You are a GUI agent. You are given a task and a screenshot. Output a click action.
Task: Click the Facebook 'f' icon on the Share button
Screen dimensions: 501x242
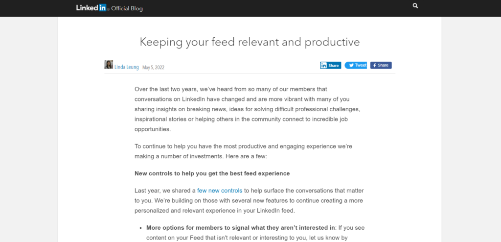point(374,65)
